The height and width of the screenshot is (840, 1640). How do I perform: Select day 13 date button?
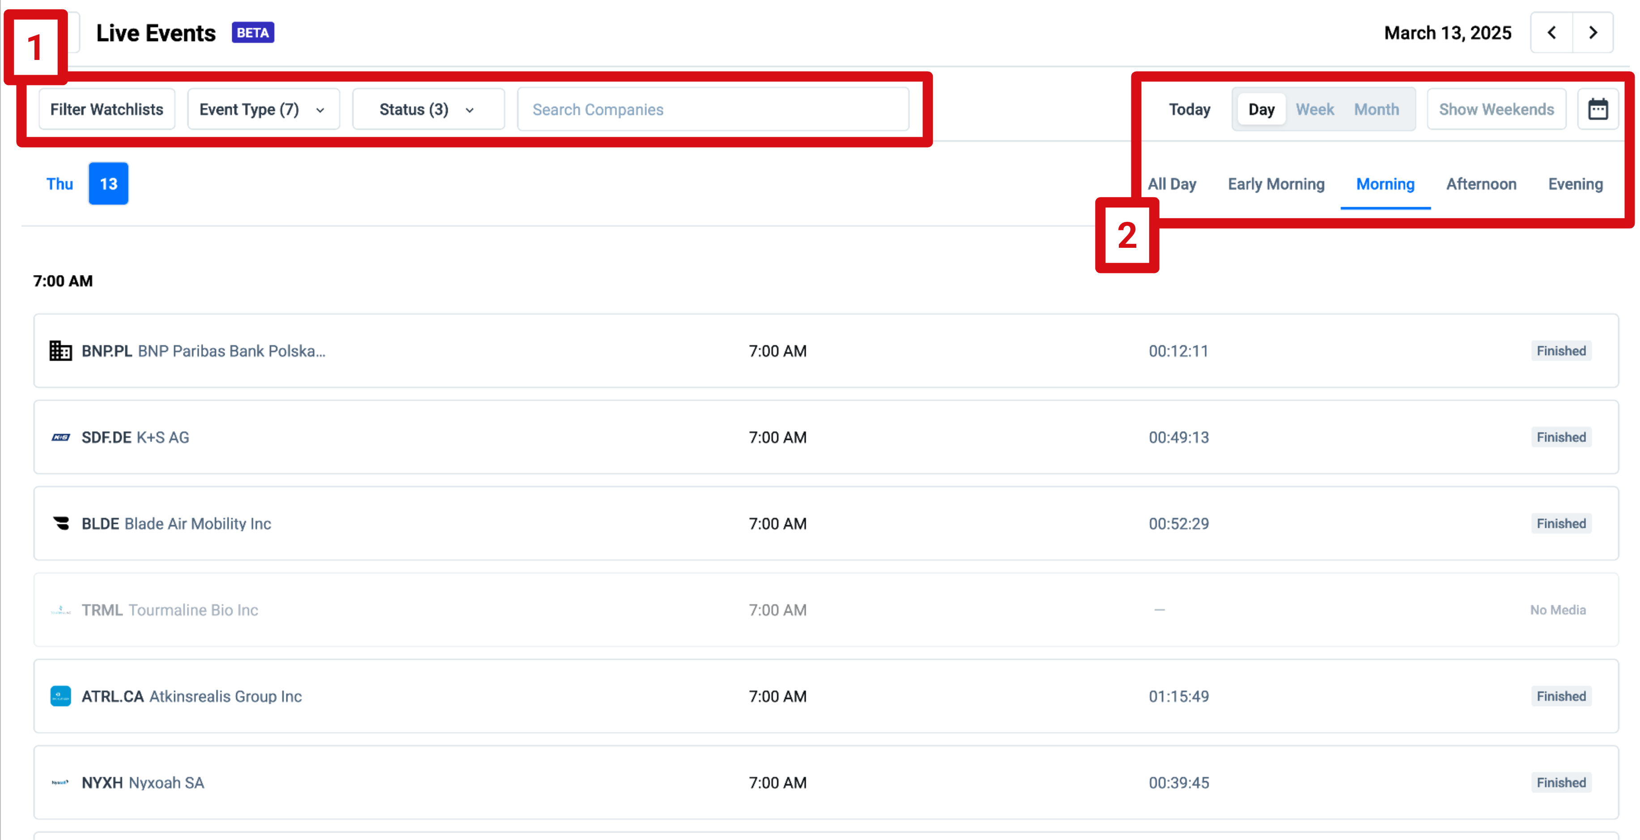(108, 184)
